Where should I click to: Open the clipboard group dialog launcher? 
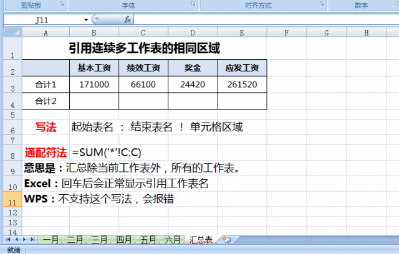tap(62, 4)
